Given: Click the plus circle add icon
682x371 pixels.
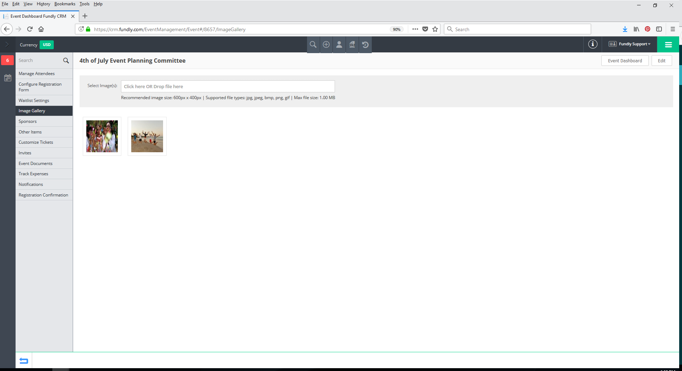Looking at the screenshot, I should 326,45.
